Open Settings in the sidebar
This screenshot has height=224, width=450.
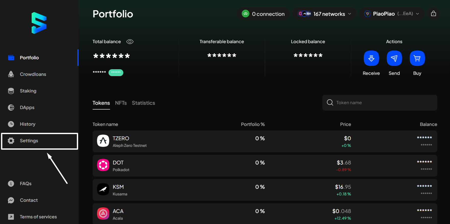(40, 141)
